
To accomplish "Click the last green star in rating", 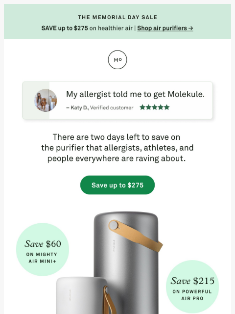I will (x=167, y=107).
